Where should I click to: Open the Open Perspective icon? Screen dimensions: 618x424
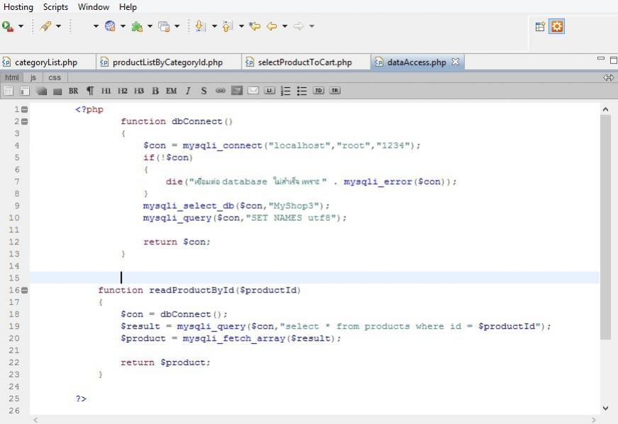pos(540,26)
